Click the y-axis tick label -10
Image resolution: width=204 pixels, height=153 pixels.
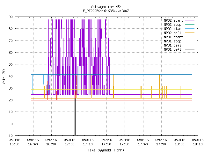click(10, 136)
